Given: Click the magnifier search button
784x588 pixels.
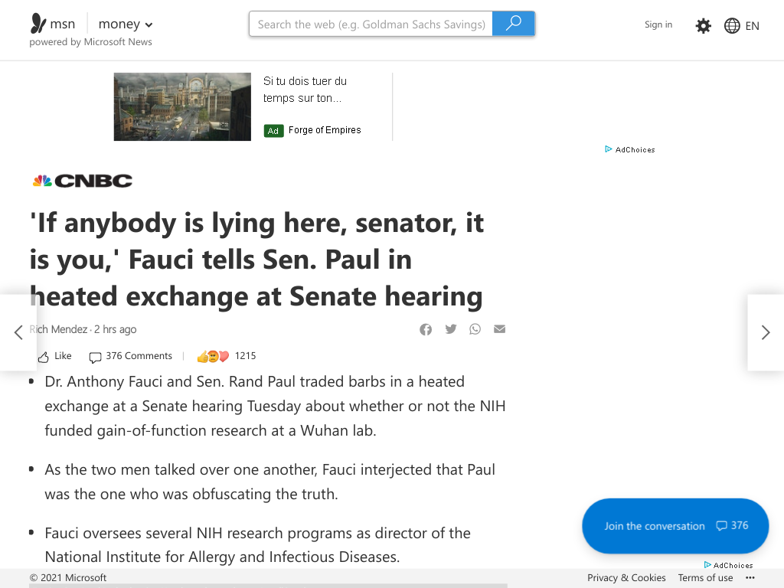Looking at the screenshot, I should coord(513,24).
